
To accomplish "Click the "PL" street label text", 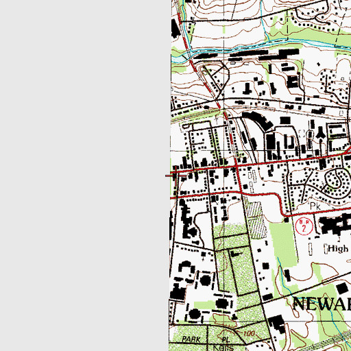I will 226,340.
